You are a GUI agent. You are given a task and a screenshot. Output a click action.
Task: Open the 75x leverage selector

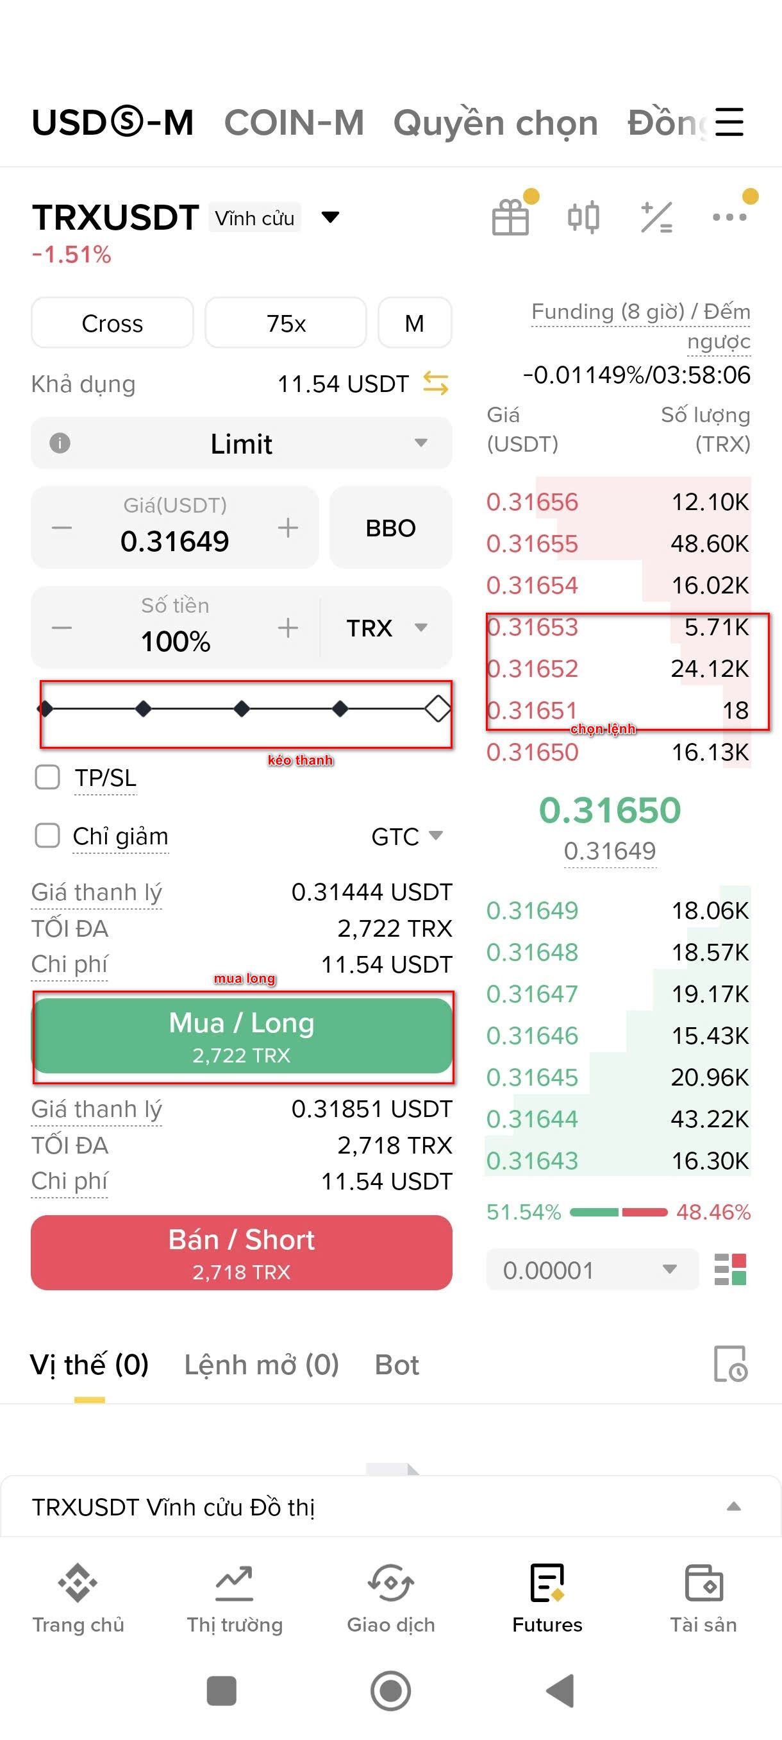pos(286,323)
